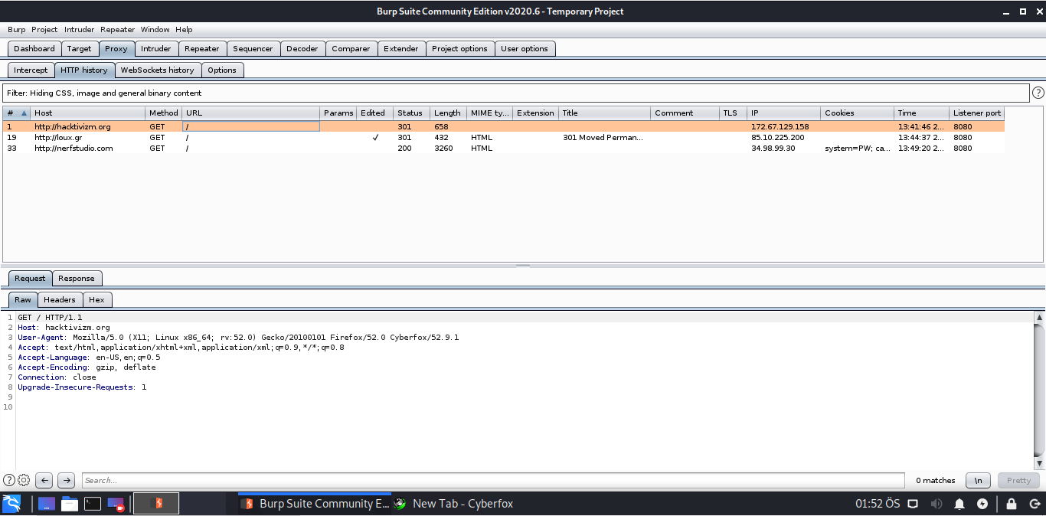
Task: Open volume control tray icon
Action: point(936,504)
